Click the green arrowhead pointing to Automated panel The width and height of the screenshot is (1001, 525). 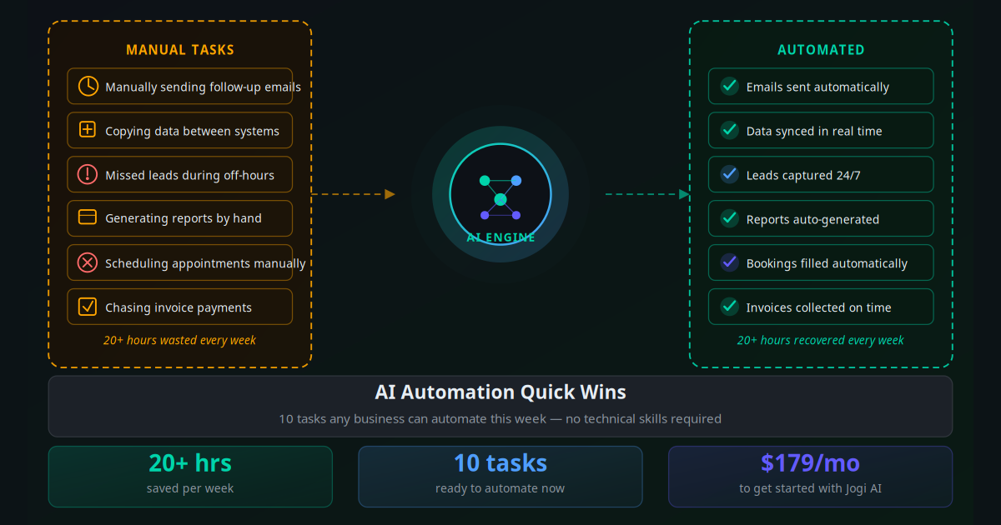pos(684,194)
